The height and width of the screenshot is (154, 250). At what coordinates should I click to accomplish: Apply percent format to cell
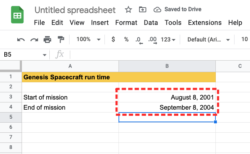pyautogui.click(x=126, y=39)
